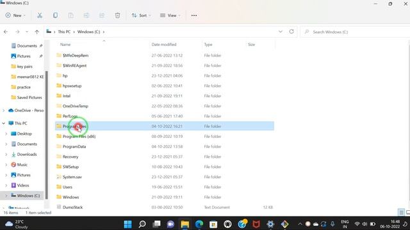This screenshot has height=230, width=410.
Task: Select the OneDriveTemp folder
Action: pyautogui.click(x=165, y=106)
